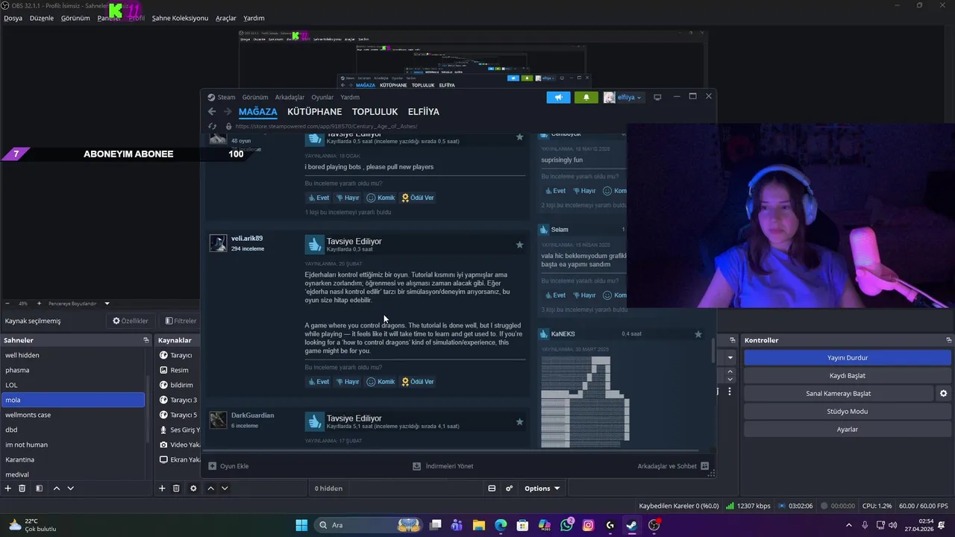Show hidden system tray icons chevron
Screen dimensions: 955x537
click(849, 525)
